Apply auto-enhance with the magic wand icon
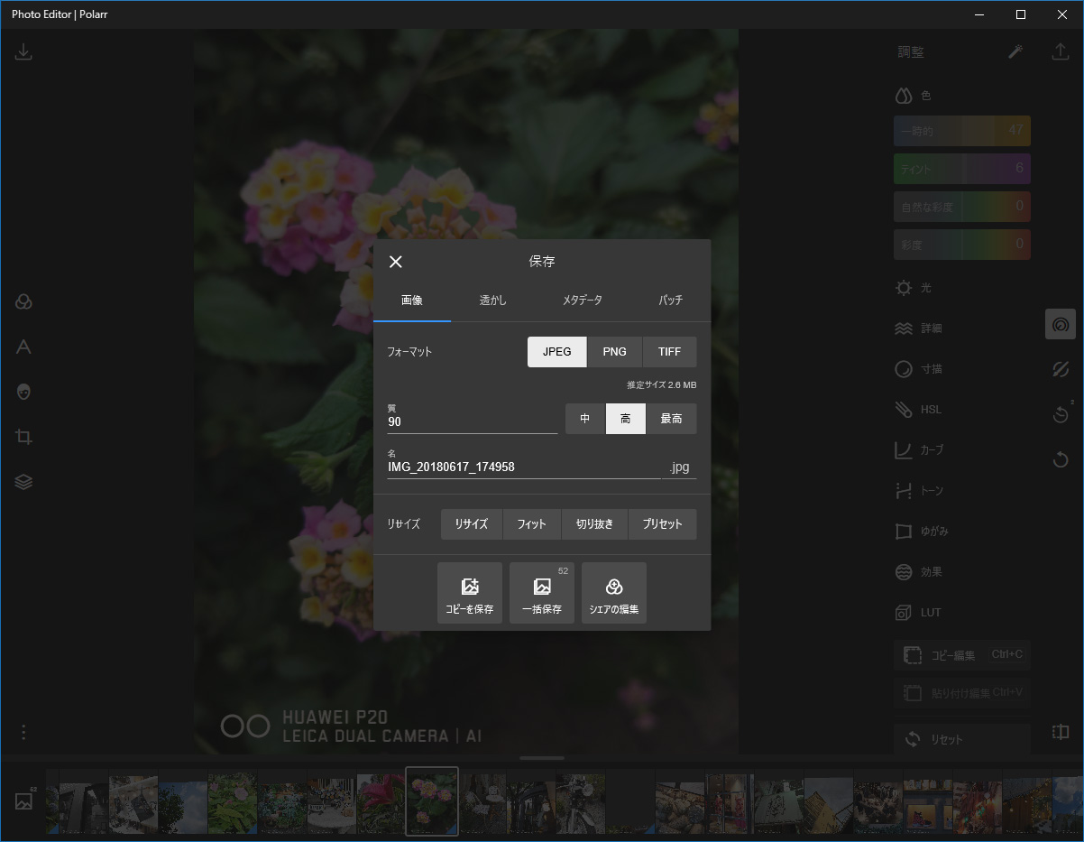The image size is (1084, 842). pos(1015,51)
